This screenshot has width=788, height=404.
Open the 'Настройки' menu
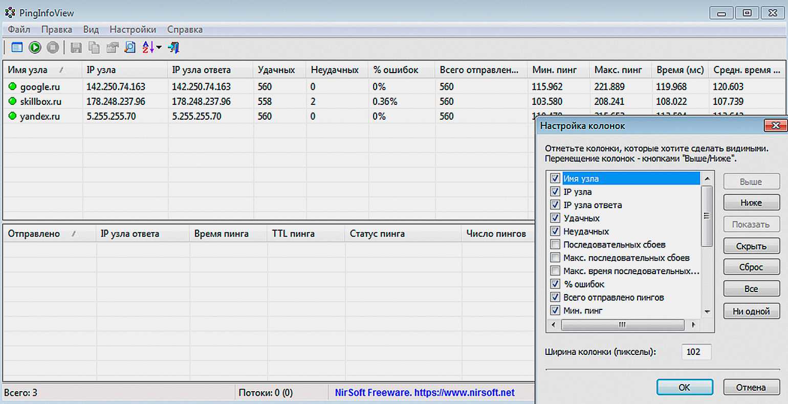pos(133,30)
